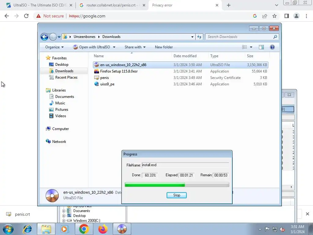Open Desktop in the Favorites list
The width and height of the screenshot is (313, 235).
tap(59, 65)
